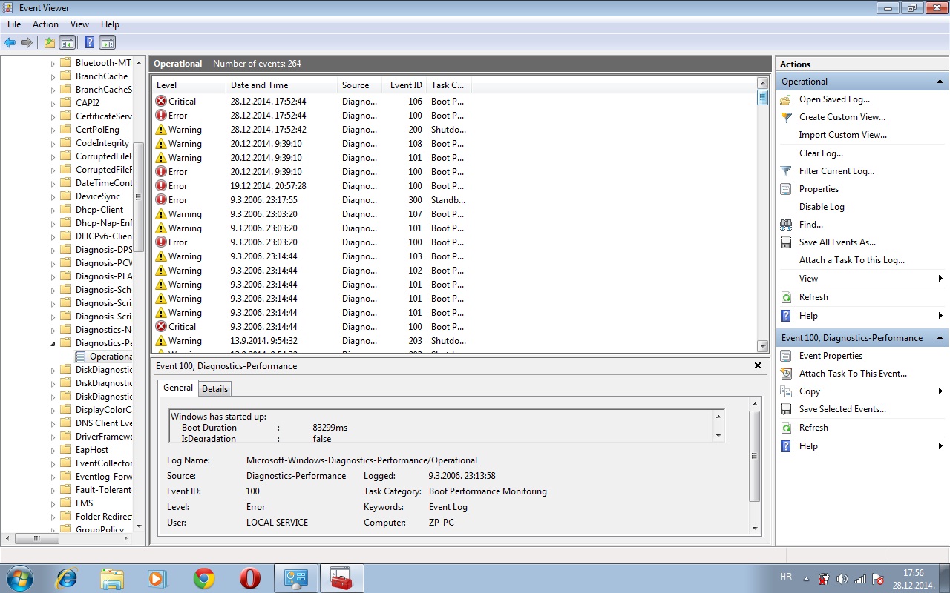The height and width of the screenshot is (593, 950).
Task: Click the volume speaker icon in system tray
Action: (x=842, y=579)
